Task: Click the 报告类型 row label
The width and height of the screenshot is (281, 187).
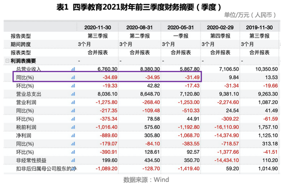Action: (x=21, y=36)
